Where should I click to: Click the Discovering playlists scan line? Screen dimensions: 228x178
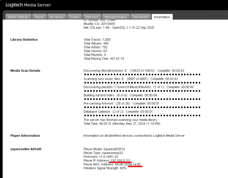coord(139,87)
